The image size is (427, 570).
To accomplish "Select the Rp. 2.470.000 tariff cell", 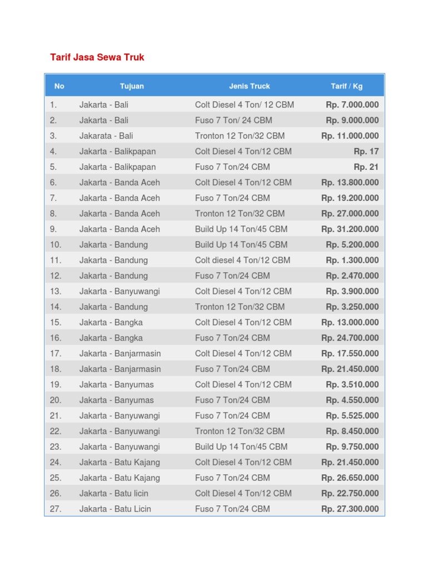I will 352,276.
